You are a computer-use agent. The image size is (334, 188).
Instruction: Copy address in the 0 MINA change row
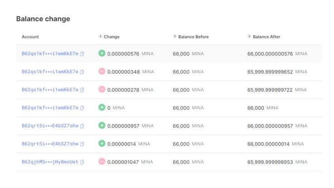click(82, 108)
